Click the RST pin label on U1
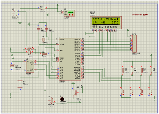The height and width of the screenshot is (114, 159). tap(61, 50)
